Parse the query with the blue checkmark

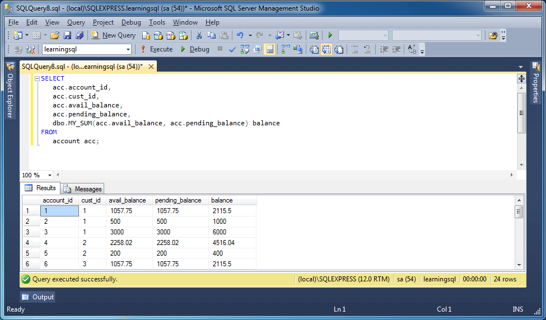pos(232,49)
